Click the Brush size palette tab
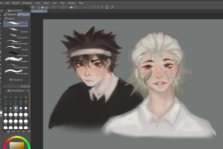223x149 pixels. click(16, 90)
